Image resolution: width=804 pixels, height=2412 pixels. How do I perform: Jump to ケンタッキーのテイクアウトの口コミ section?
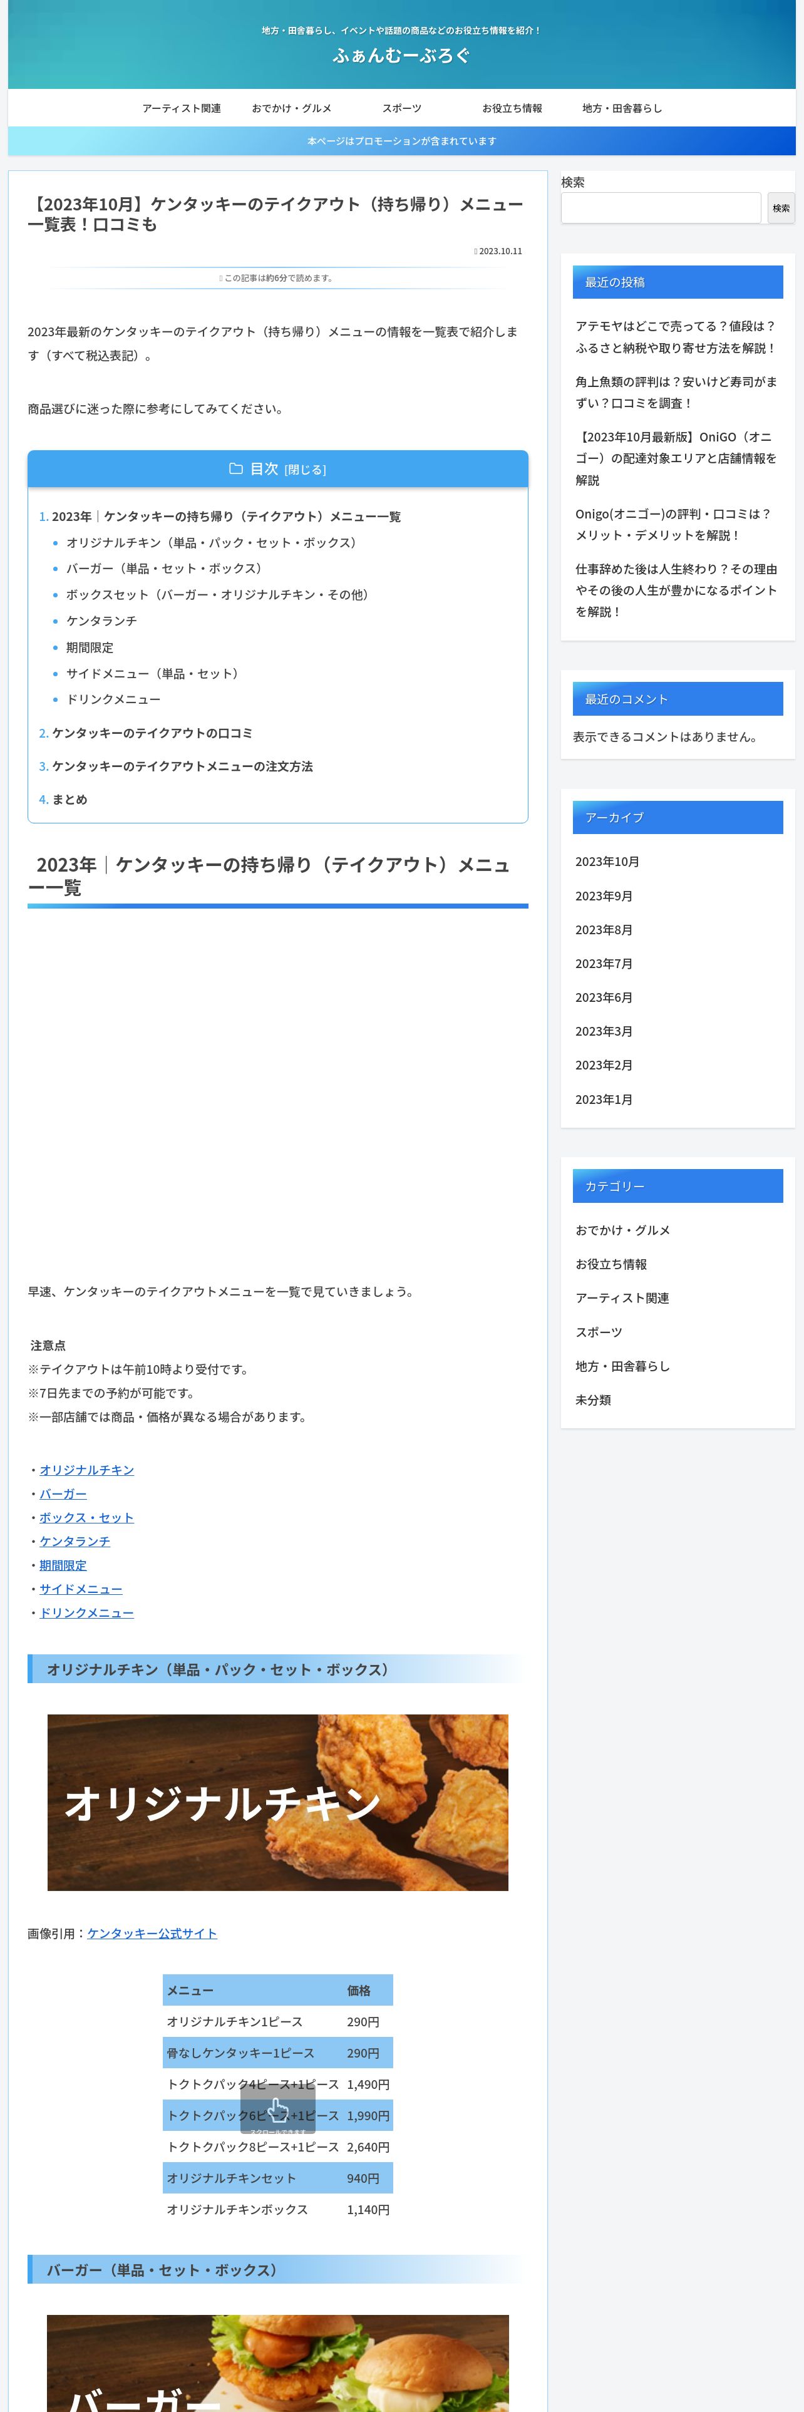152,733
